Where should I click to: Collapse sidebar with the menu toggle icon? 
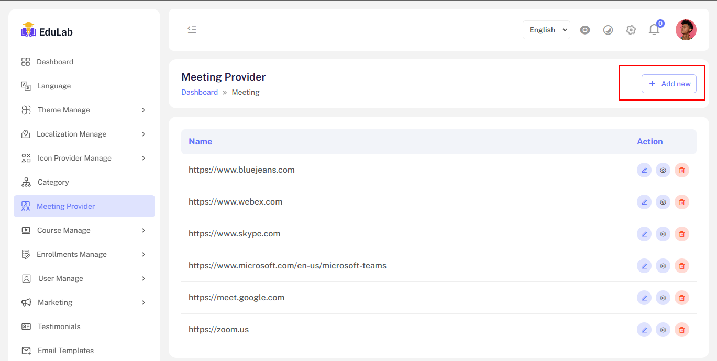pyautogui.click(x=192, y=30)
